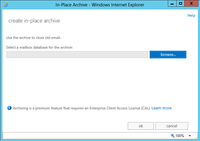Confirm with the ok button
Image resolution: width=200 pixels, height=141 pixels.
[x=141, y=126]
